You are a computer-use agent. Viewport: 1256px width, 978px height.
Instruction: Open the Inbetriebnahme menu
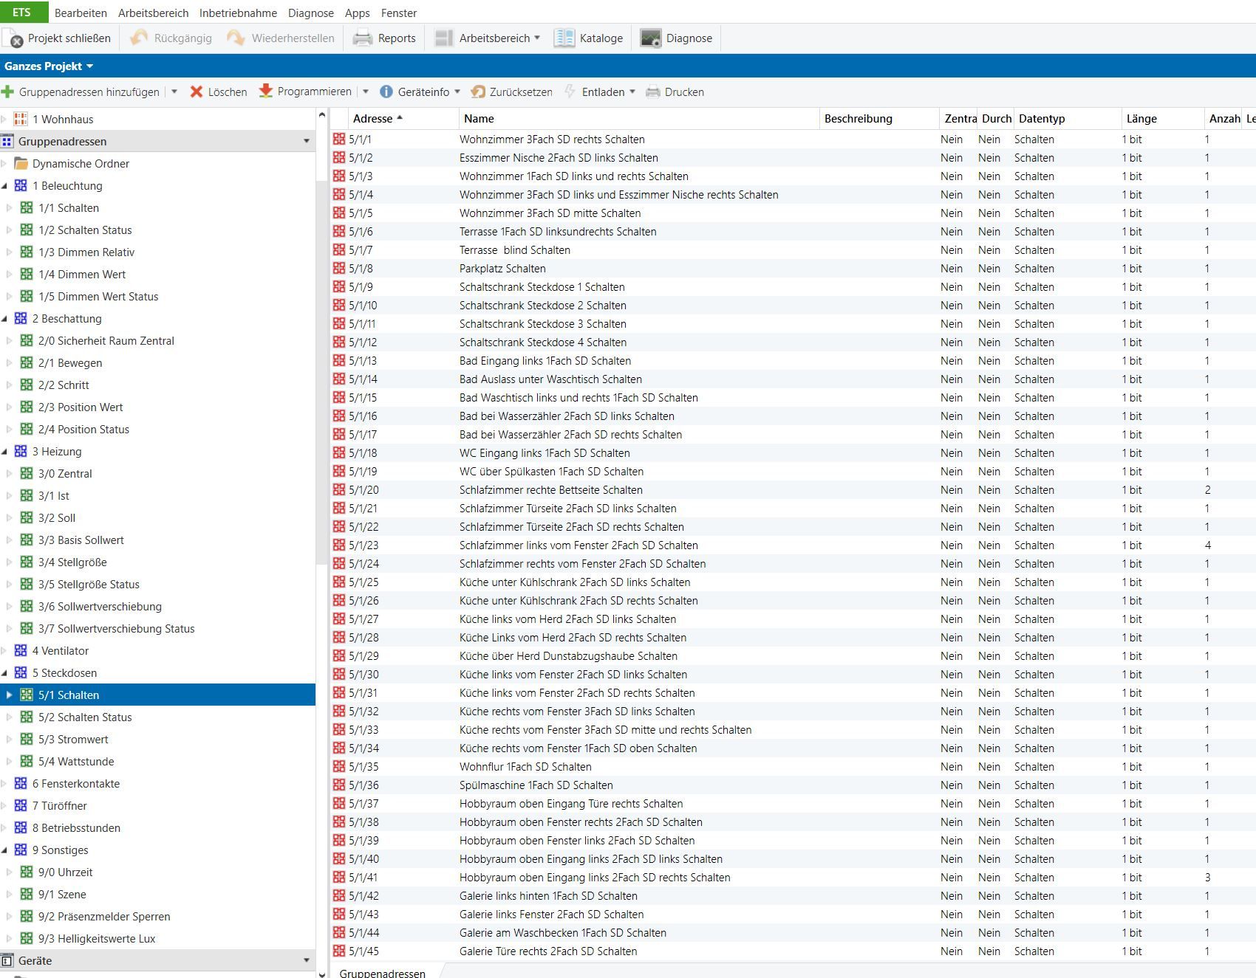(x=238, y=13)
